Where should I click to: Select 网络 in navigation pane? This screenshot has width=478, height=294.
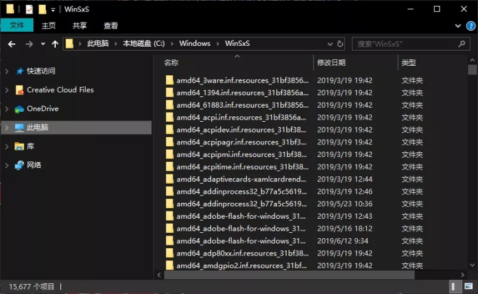(x=34, y=165)
